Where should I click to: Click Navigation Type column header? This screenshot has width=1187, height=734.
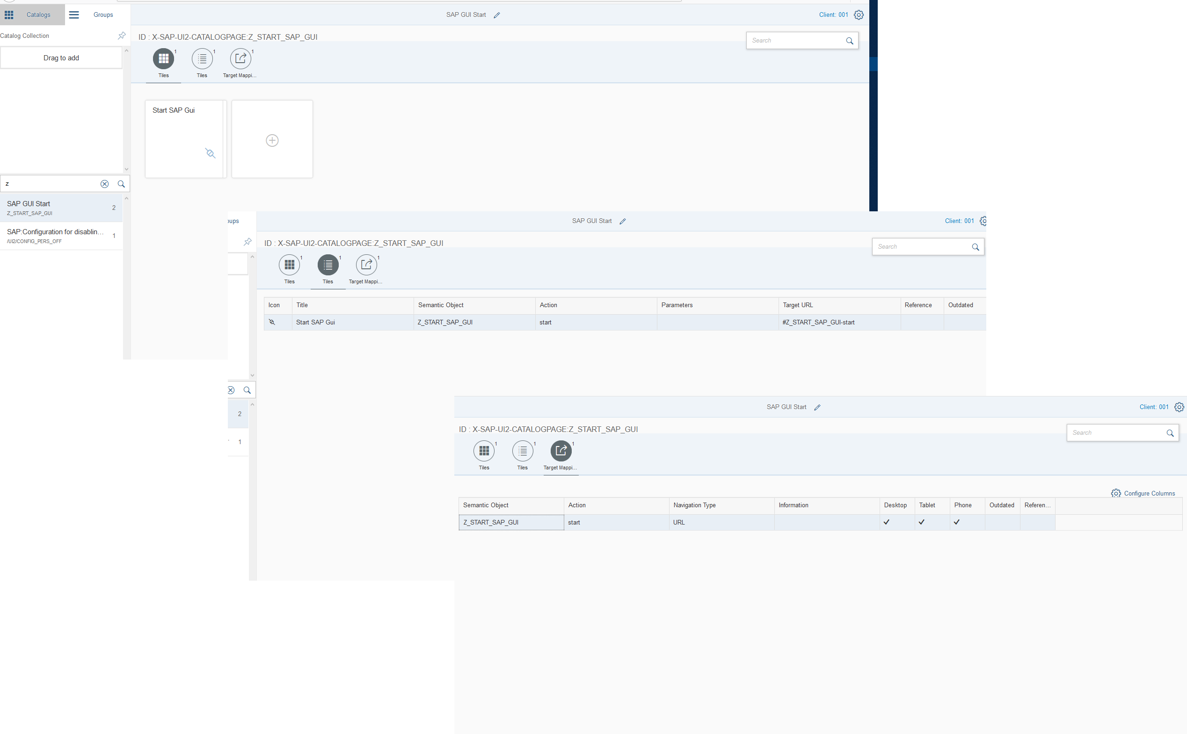click(721, 505)
